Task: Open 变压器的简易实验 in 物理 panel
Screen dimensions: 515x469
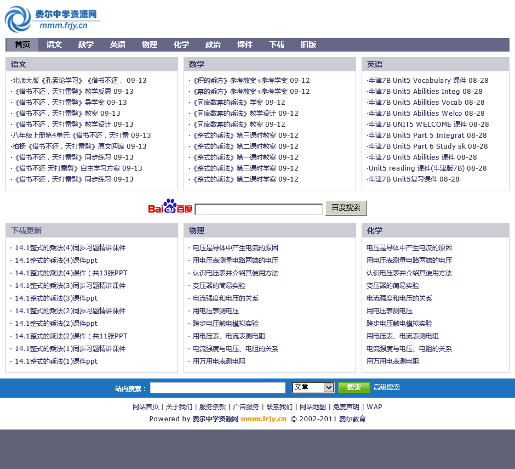Action: [219, 286]
